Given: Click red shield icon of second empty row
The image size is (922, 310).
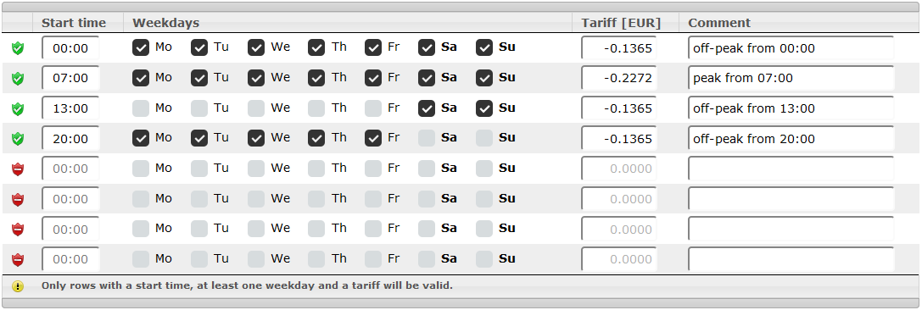Looking at the screenshot, I should point(18,200).
